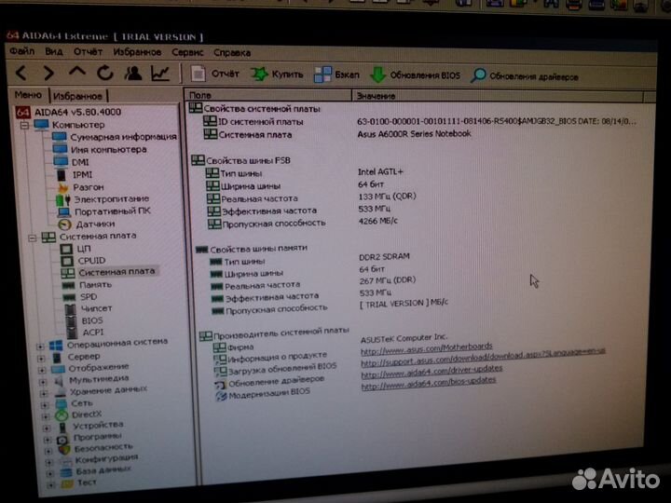The image size is (671, 503).
Task: Open the asus.com/Motherboards link
Action: pos(426,347)
